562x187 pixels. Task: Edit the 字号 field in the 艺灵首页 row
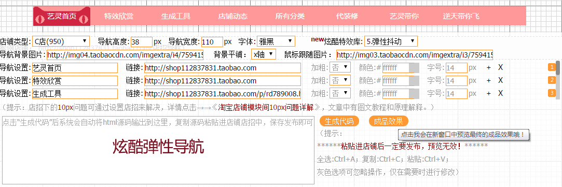point(457,68)
